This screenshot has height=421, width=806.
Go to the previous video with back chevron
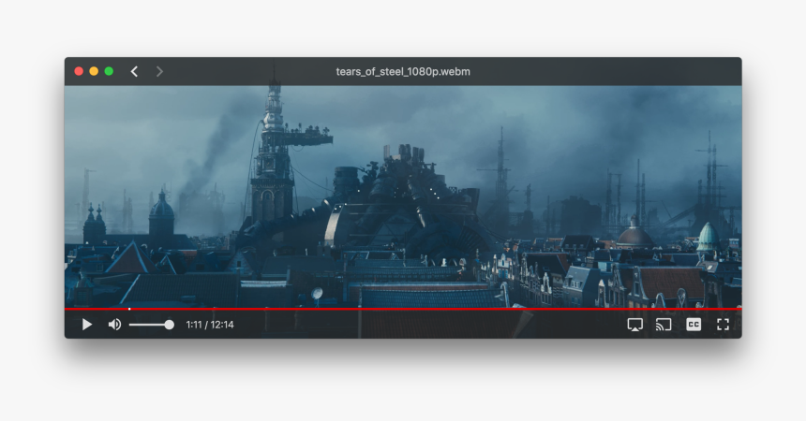[x=134, y=71]
